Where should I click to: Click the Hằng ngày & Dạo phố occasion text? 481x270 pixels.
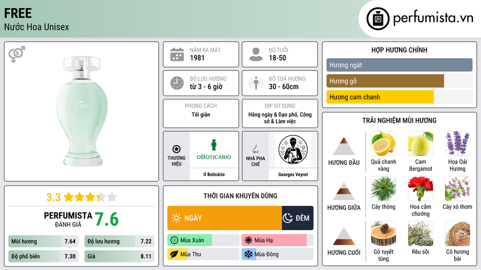(x=280, y=118)
